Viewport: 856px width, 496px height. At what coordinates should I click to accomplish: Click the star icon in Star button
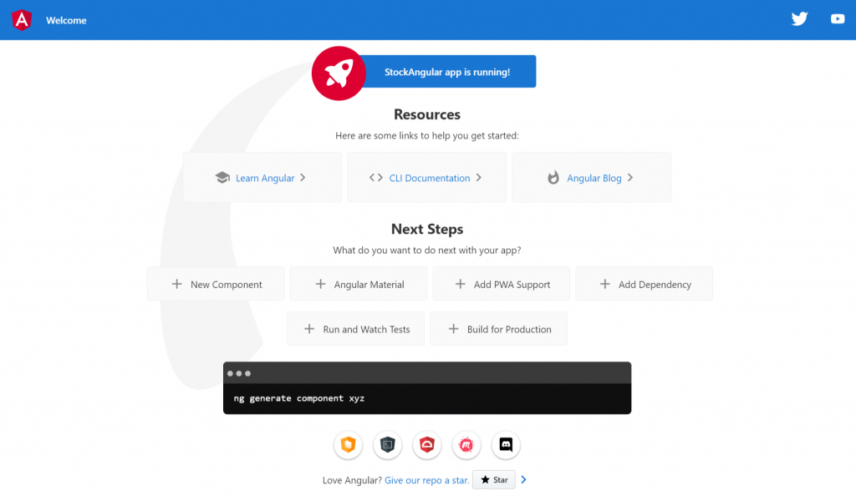click(485, 479)
